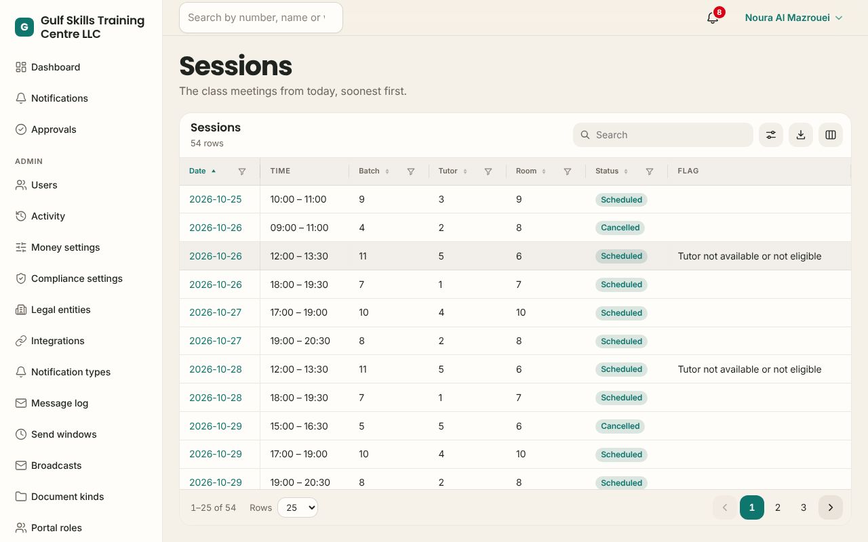Go to page 3

coord(804,507)
